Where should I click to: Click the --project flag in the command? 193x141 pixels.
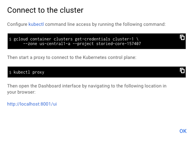[x=83, y=44]
